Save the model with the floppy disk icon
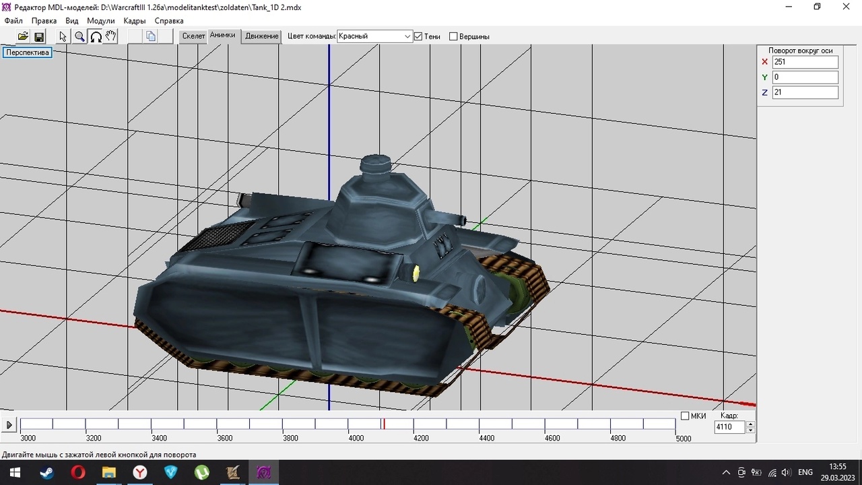The image size is (862, 485). [39, 36]
